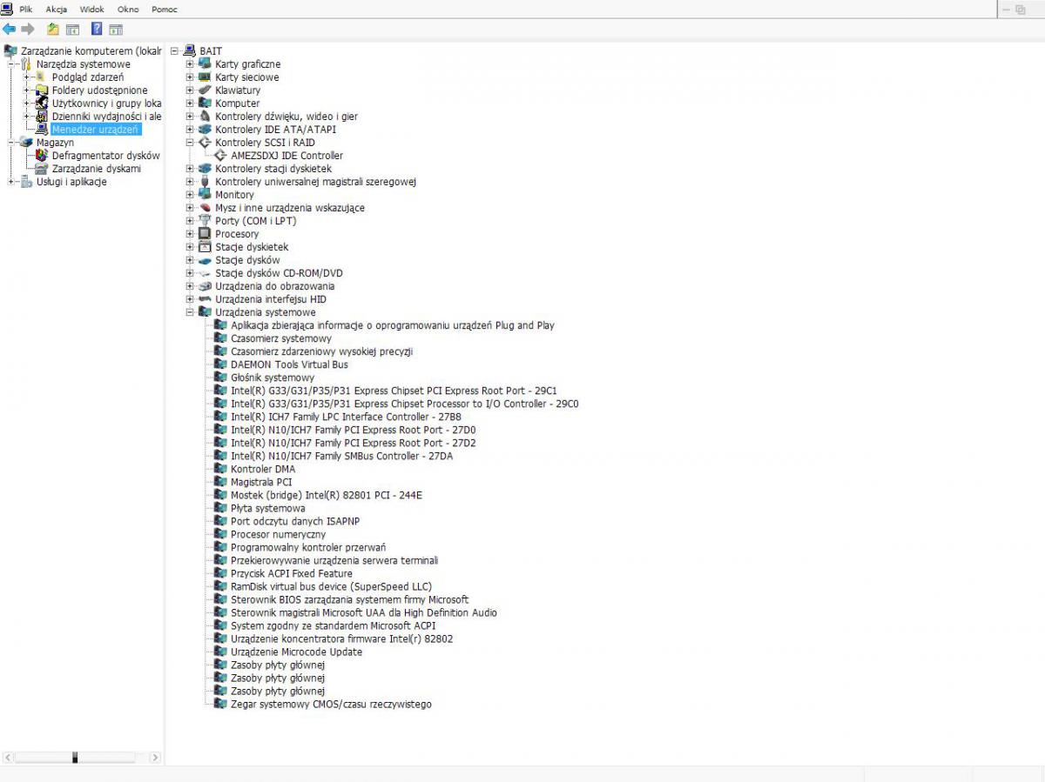Screen dimensions: 1045x782
Task: Click the Help question mark toolbar icon
Action: 98,29
